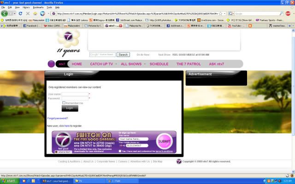Open the JobStreet.com Malaysia bookmark
Image resolution: width=295 pixels, height=184 pixels.
click(x=130, y=20)
